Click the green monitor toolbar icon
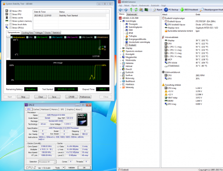Screen dimensions: 223x171 click(x=146, y=10)
